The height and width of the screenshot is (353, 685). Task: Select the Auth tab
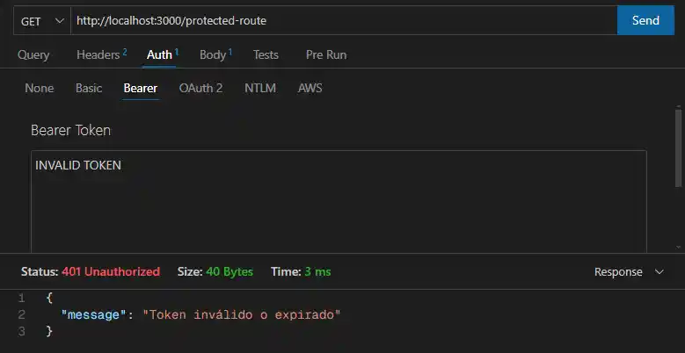tap(161, 54)
